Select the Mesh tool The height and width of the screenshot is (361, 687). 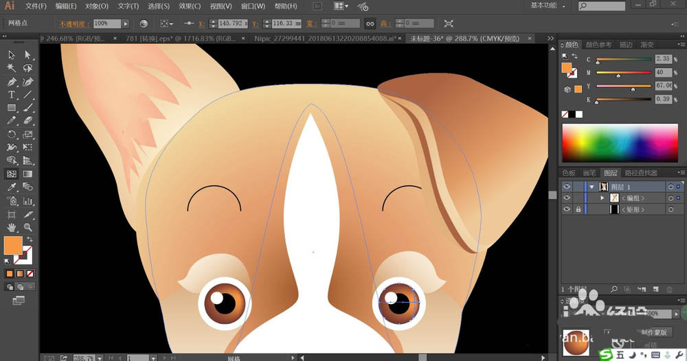pos(12,174)
